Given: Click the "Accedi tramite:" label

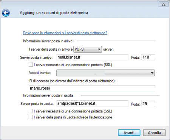Looking at the screenshot, I should pyautogui.click(x=40, y=73).
